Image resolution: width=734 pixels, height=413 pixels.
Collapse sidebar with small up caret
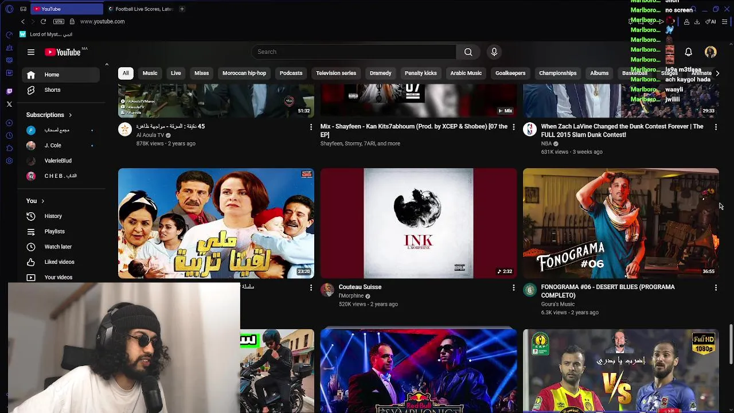pos(107,64)
